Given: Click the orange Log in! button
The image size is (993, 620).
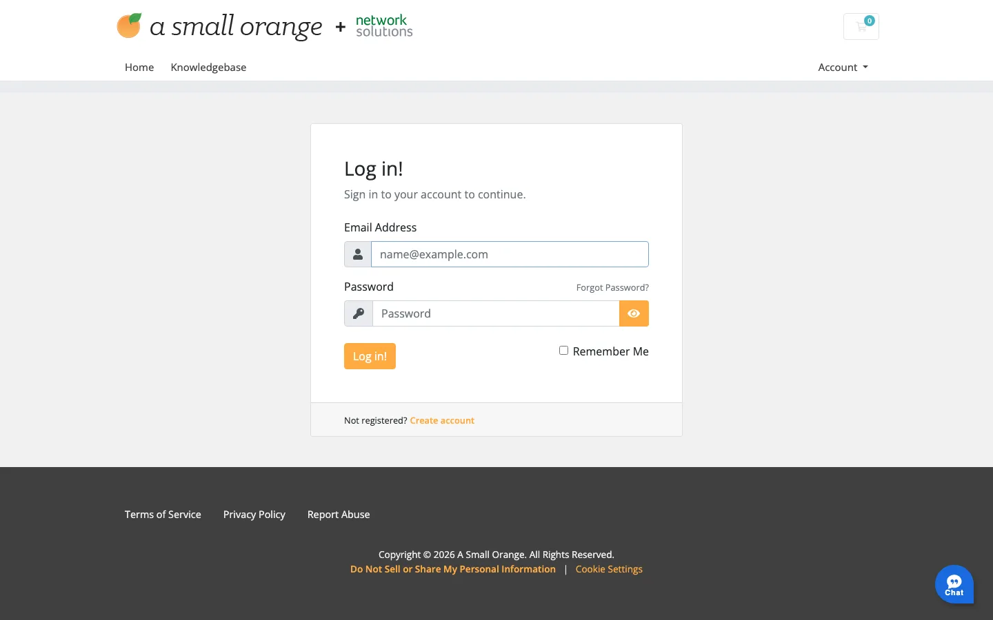Looking at the screenshot, I should click(370, 356).
